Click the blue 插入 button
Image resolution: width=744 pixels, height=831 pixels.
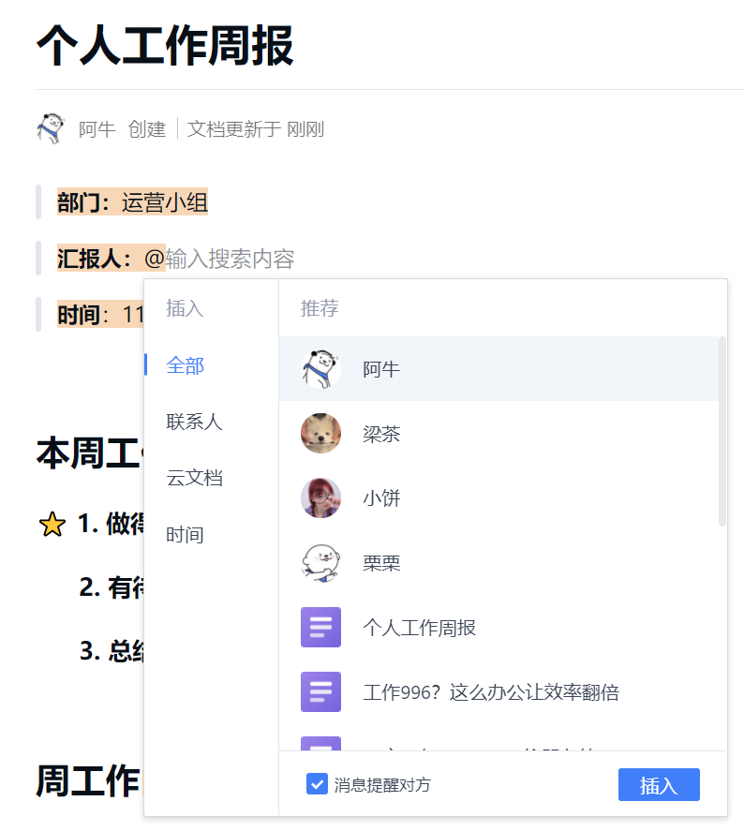point(659,784)
